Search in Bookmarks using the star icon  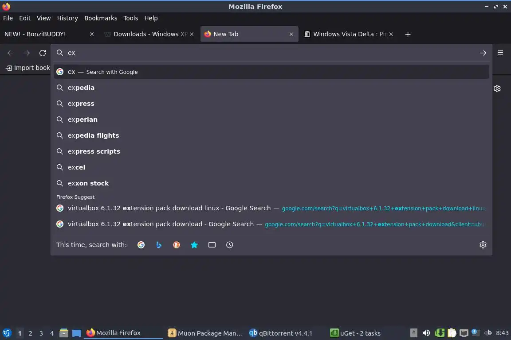pos(194,245)
